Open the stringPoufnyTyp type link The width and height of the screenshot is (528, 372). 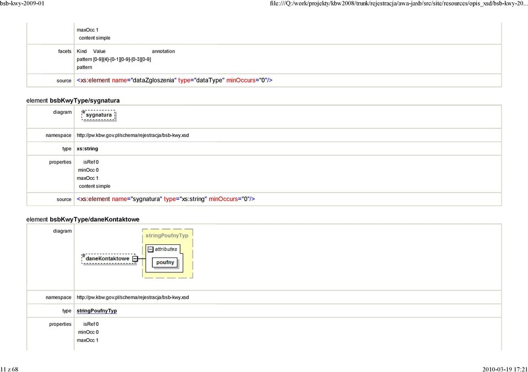pos(97,311)
